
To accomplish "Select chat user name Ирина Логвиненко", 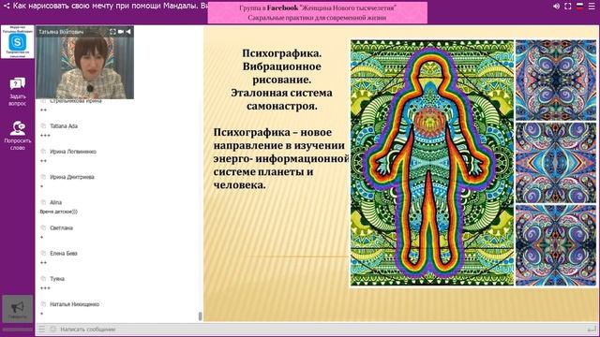I will coord(73,152).
